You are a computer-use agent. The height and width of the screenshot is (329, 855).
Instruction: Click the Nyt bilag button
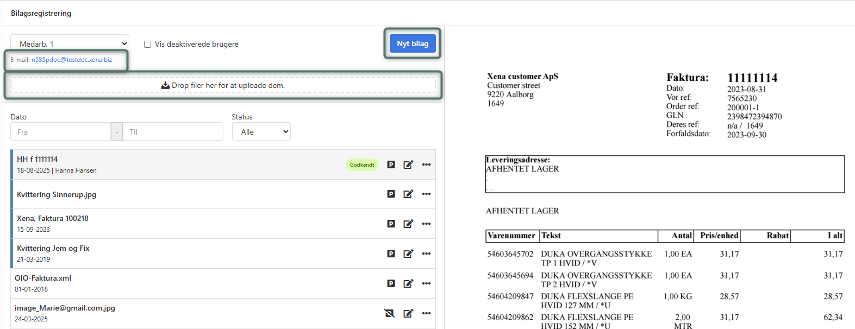coord(413,43)
